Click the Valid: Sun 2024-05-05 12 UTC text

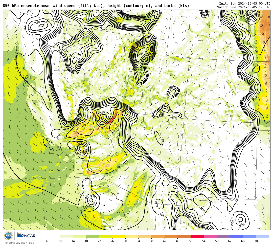244,7
